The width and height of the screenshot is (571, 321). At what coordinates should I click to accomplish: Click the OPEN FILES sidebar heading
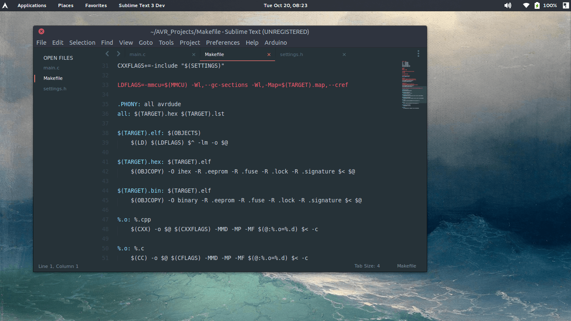click(58, 58)
